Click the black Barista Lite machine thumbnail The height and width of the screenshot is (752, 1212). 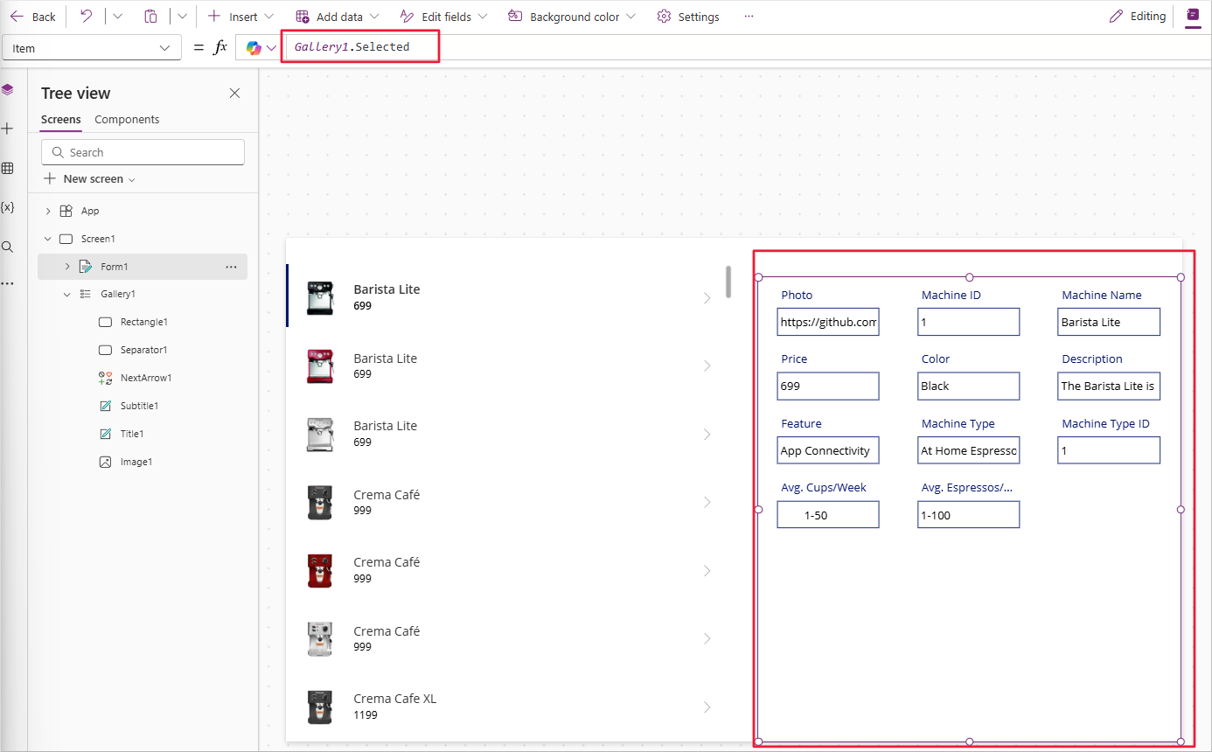tap(320, 298)
